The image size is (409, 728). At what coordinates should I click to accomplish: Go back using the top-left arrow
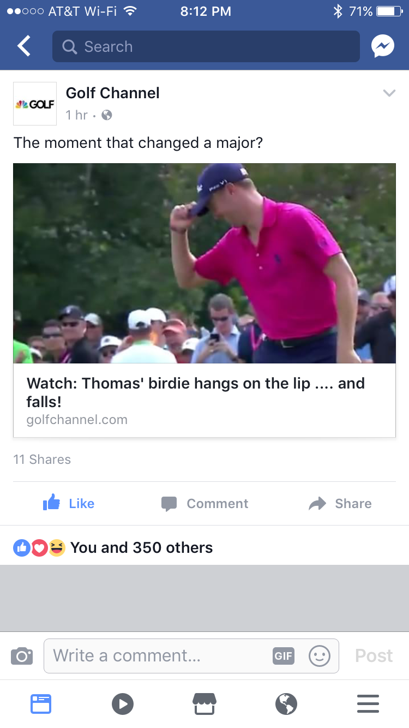pyautogui.click(x=23, y=46)
